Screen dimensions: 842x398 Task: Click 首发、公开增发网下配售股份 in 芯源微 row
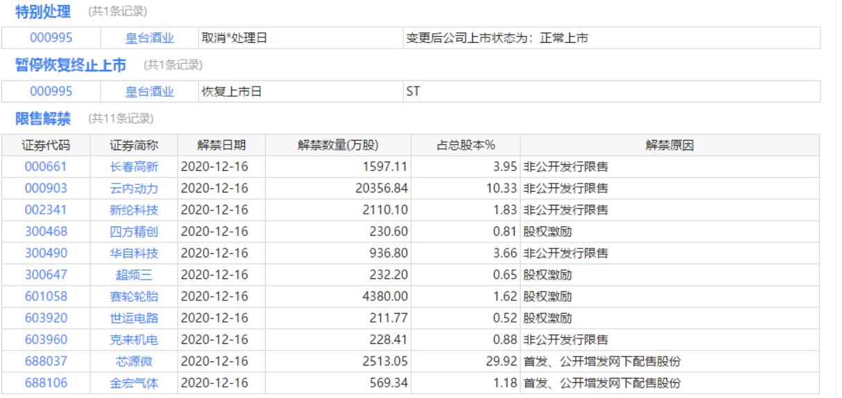601,361
